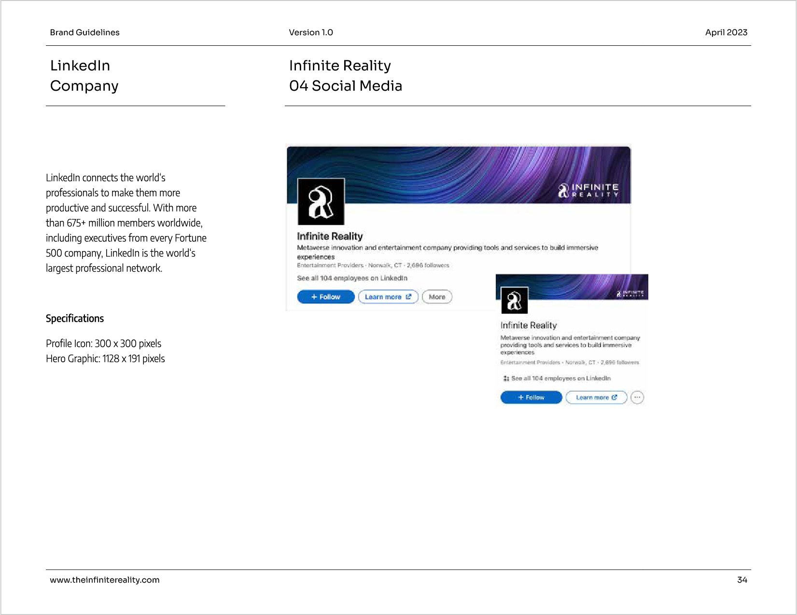Click the 'Specifications' subheading
The width and height of the screenshot is (797, 615).
pos(75,318)
